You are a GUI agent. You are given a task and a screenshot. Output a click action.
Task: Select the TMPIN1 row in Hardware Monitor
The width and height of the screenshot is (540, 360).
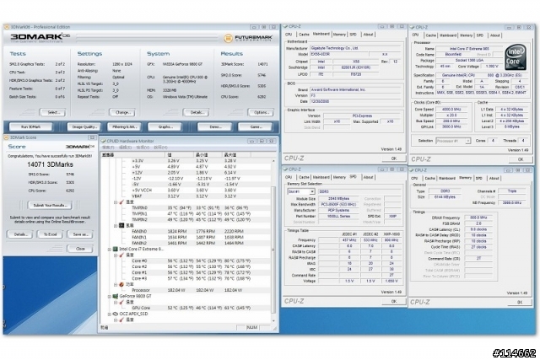(x=186, y=214)
